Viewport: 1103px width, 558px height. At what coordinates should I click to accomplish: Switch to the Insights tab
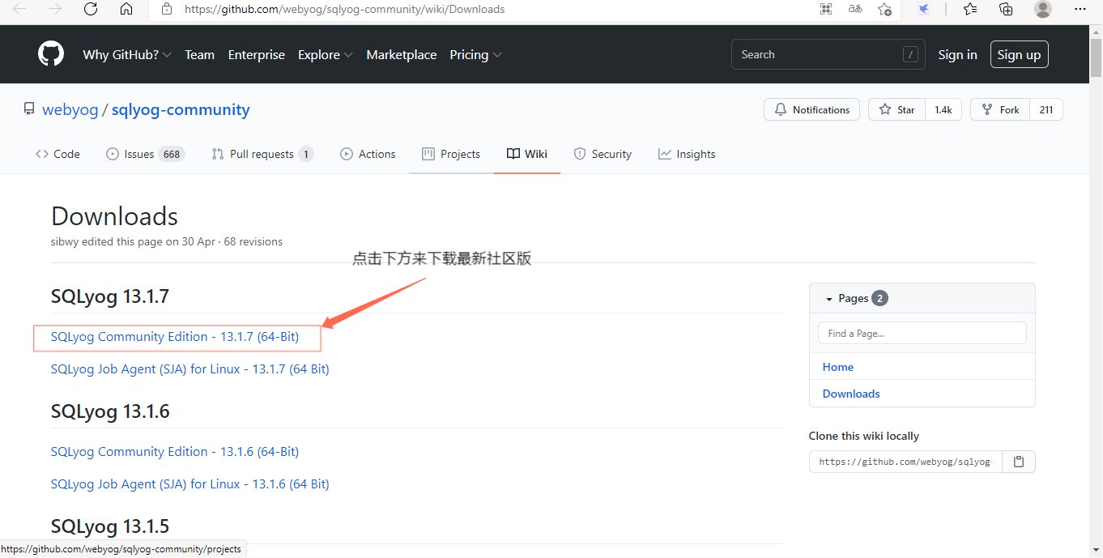[687, 154]
